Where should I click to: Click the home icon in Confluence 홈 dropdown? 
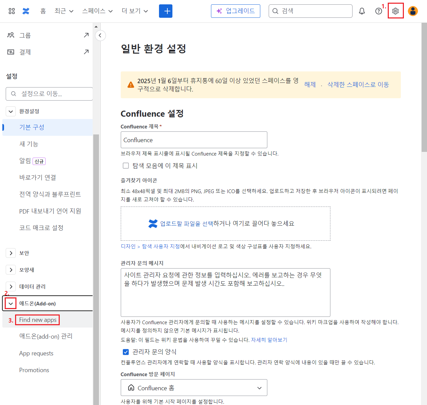click(131, 388)
